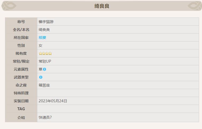The height and width of the screenshot is (129, 202).
Task: Click the left ornament in title banner
Action: coord(9,6)
